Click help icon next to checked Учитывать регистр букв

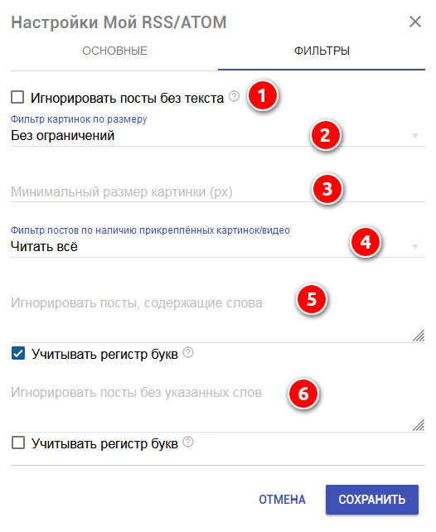pyautogui.click(x=188, y=352)
